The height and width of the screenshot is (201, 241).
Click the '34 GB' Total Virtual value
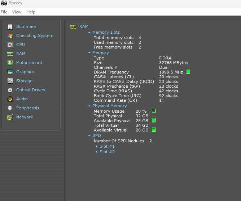[x=142, y=125]
